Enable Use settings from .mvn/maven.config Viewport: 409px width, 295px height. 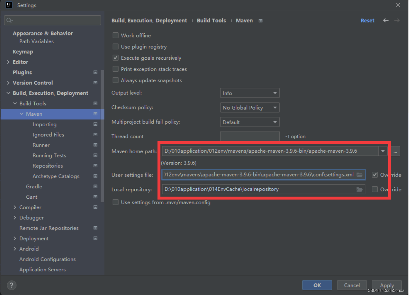coord(115,202)
